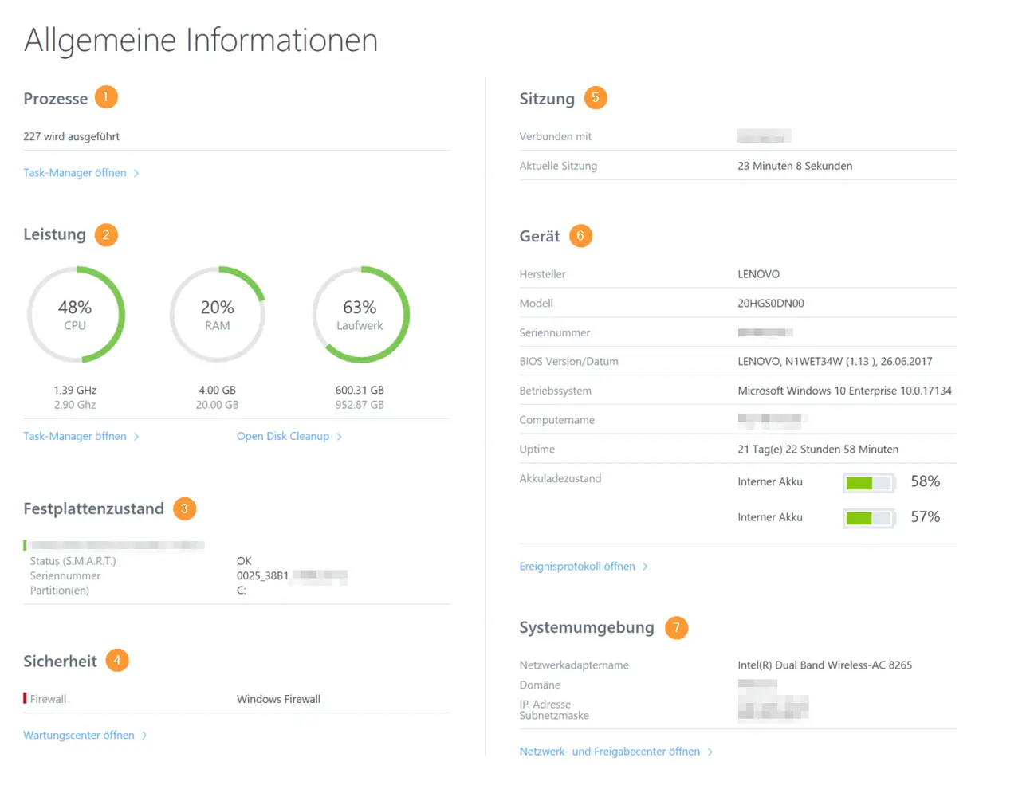Click the "Netzwerkadaptername" label
This screenshot has height=797, width=1034.
[574, 665]
